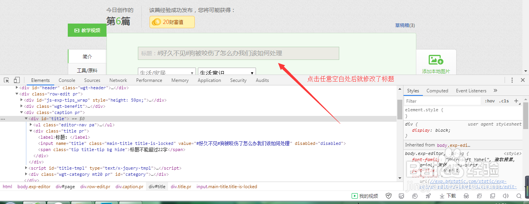Click the shield security icon in status bar

[x=389, y=196]
